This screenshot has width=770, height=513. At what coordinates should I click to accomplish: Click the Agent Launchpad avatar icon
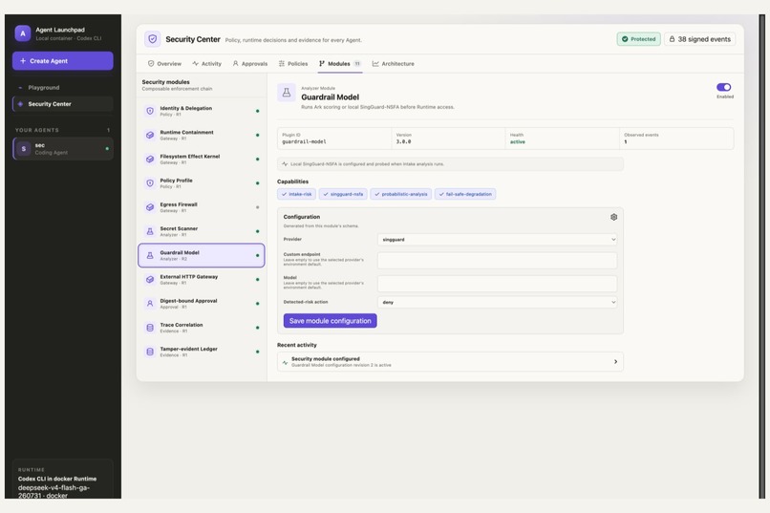tap(23, 33)
